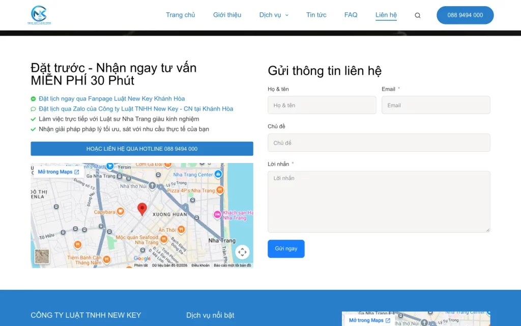Click Báo cáo một lỗi bản đồ link
The width and height of the screenshot is (521, 326).
click(x=232, y=265)
